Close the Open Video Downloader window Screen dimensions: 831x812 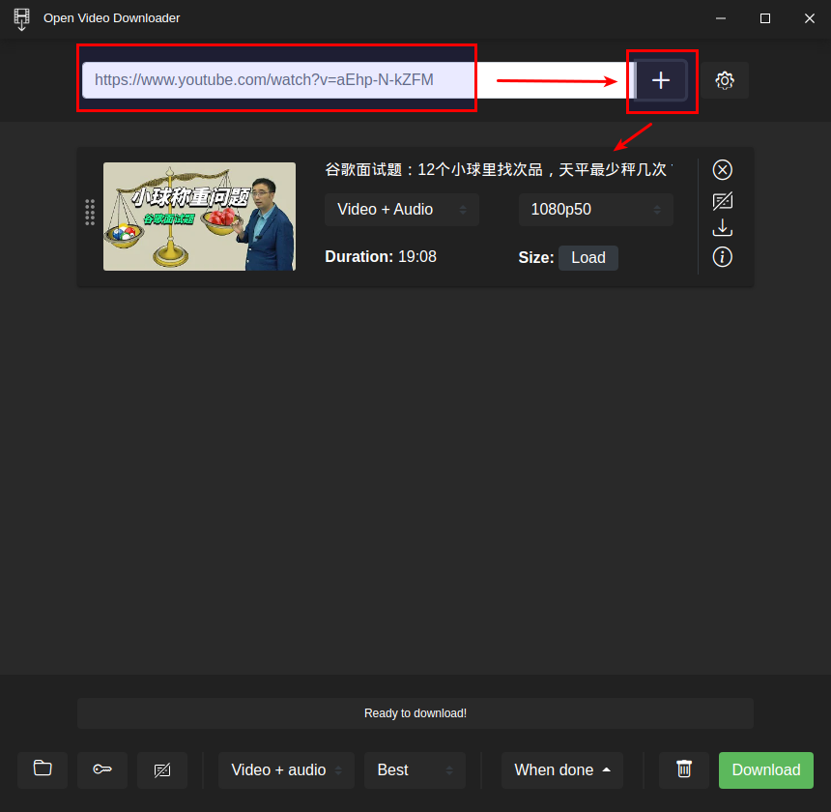tap(810, 18)
